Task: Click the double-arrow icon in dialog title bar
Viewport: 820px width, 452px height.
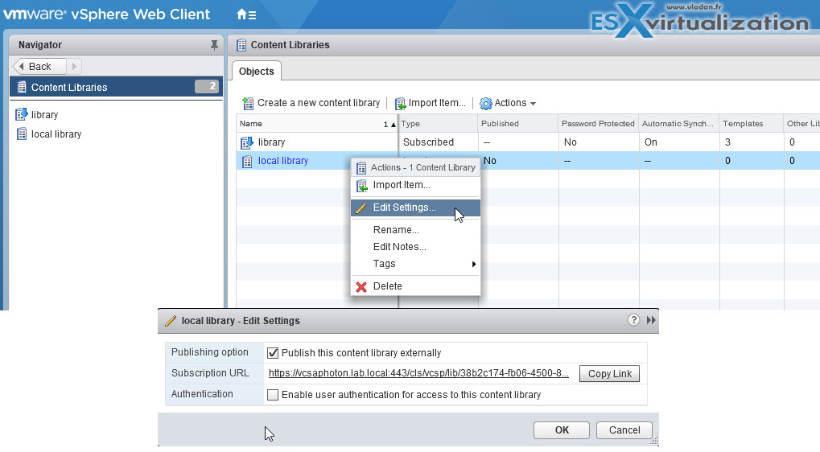Action: [x=650, y=320]
